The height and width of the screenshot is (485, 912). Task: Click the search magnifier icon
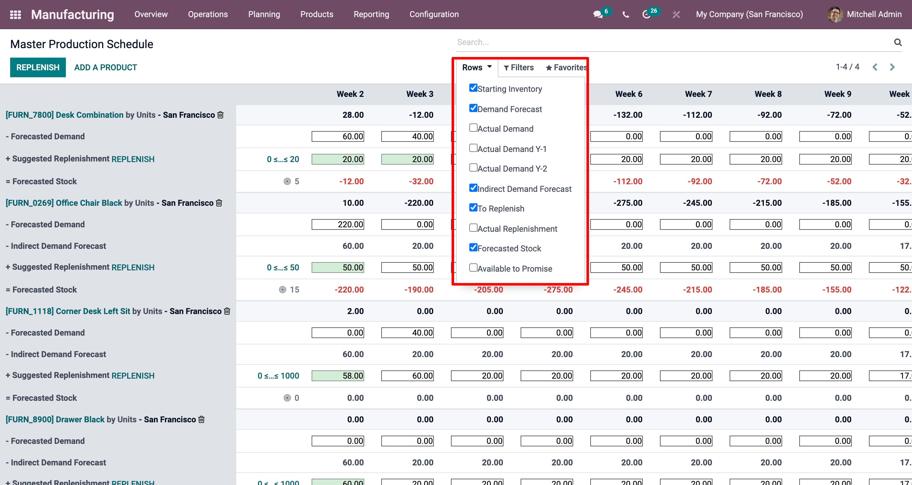tap(898, 42)
